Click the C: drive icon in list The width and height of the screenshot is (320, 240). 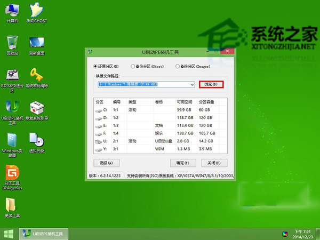click(99, 110)
